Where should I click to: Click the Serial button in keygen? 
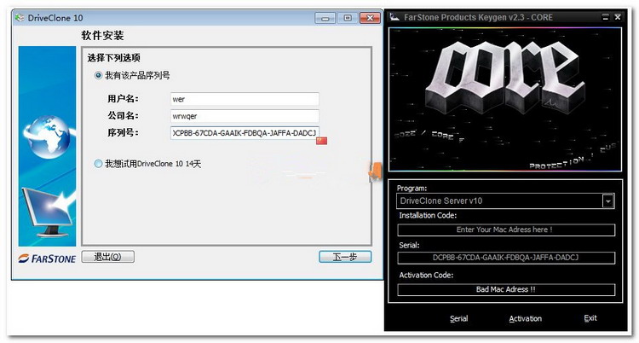point(459,318)
